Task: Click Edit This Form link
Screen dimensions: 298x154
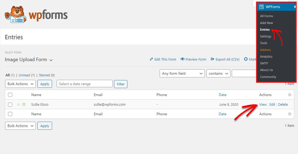Action: [x=165, y=60]
